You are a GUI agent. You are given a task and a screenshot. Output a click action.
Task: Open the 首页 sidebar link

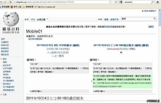(3, 39)
